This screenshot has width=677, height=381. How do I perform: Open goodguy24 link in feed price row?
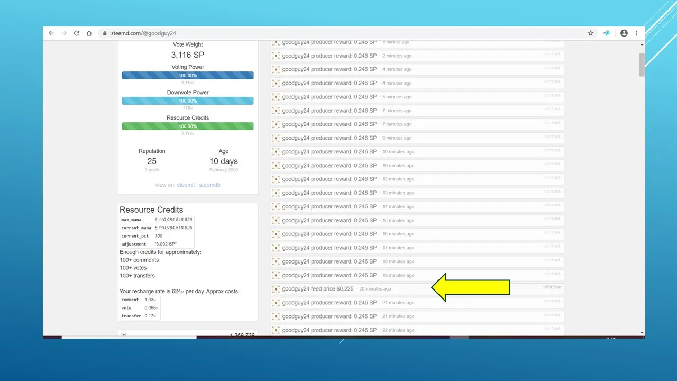tap(296, 289)
